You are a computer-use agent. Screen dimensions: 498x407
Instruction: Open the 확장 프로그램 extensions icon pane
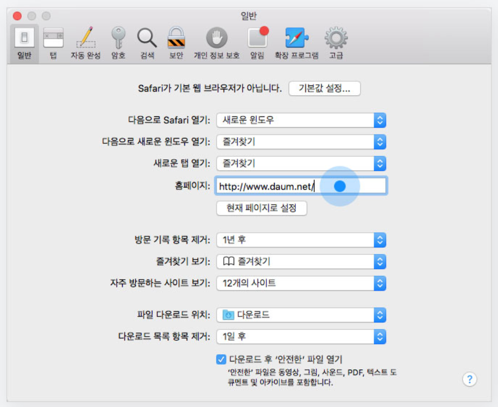click(296, 43)
